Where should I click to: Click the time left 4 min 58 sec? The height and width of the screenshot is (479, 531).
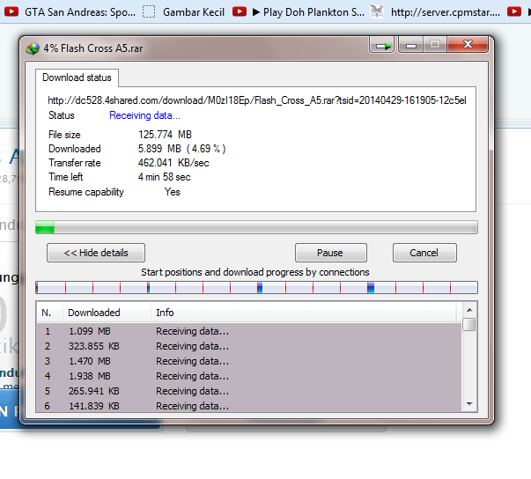tap(165, 177)
